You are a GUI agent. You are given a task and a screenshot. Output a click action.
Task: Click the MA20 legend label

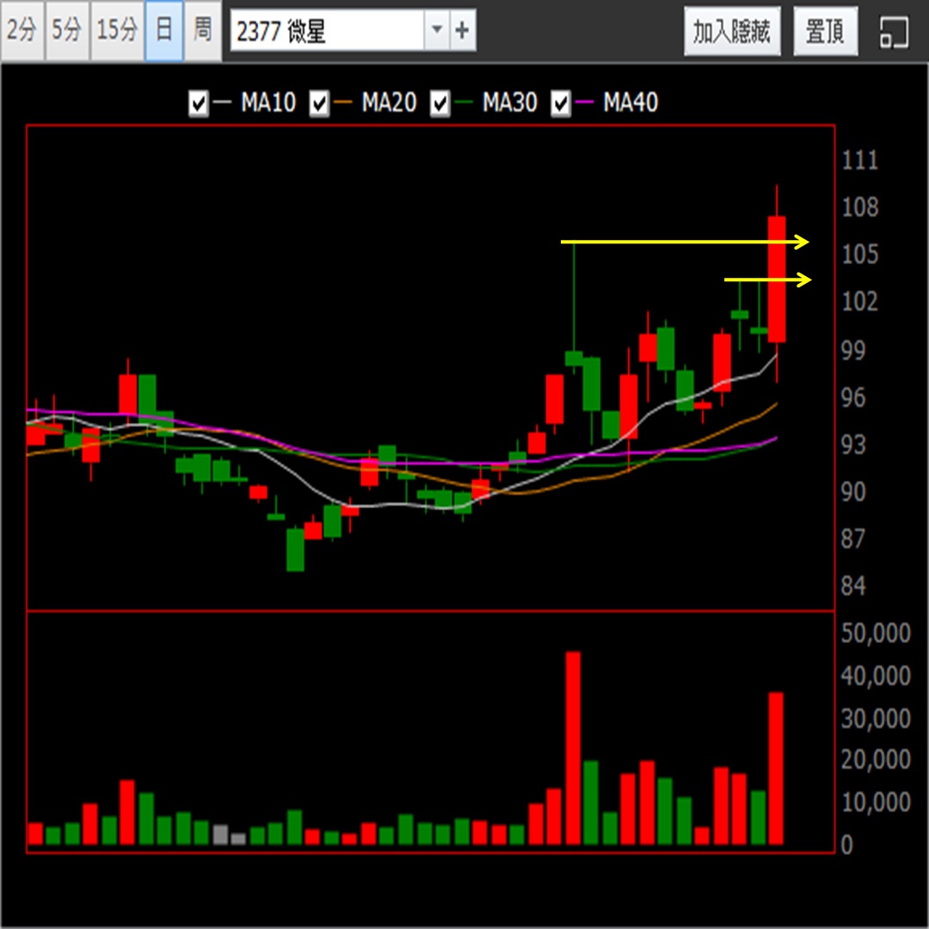[390, 102]
